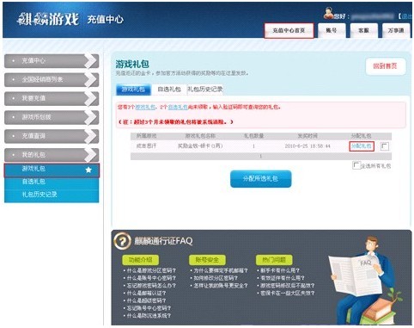The height and width of the screenshot is (328, 414).
Task: Open the 热门问题 FAQ category
Action: [274, 260]
